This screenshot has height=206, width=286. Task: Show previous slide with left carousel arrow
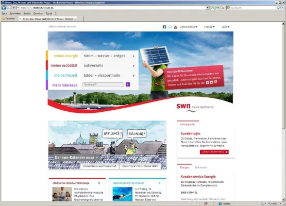click(49, 142)
